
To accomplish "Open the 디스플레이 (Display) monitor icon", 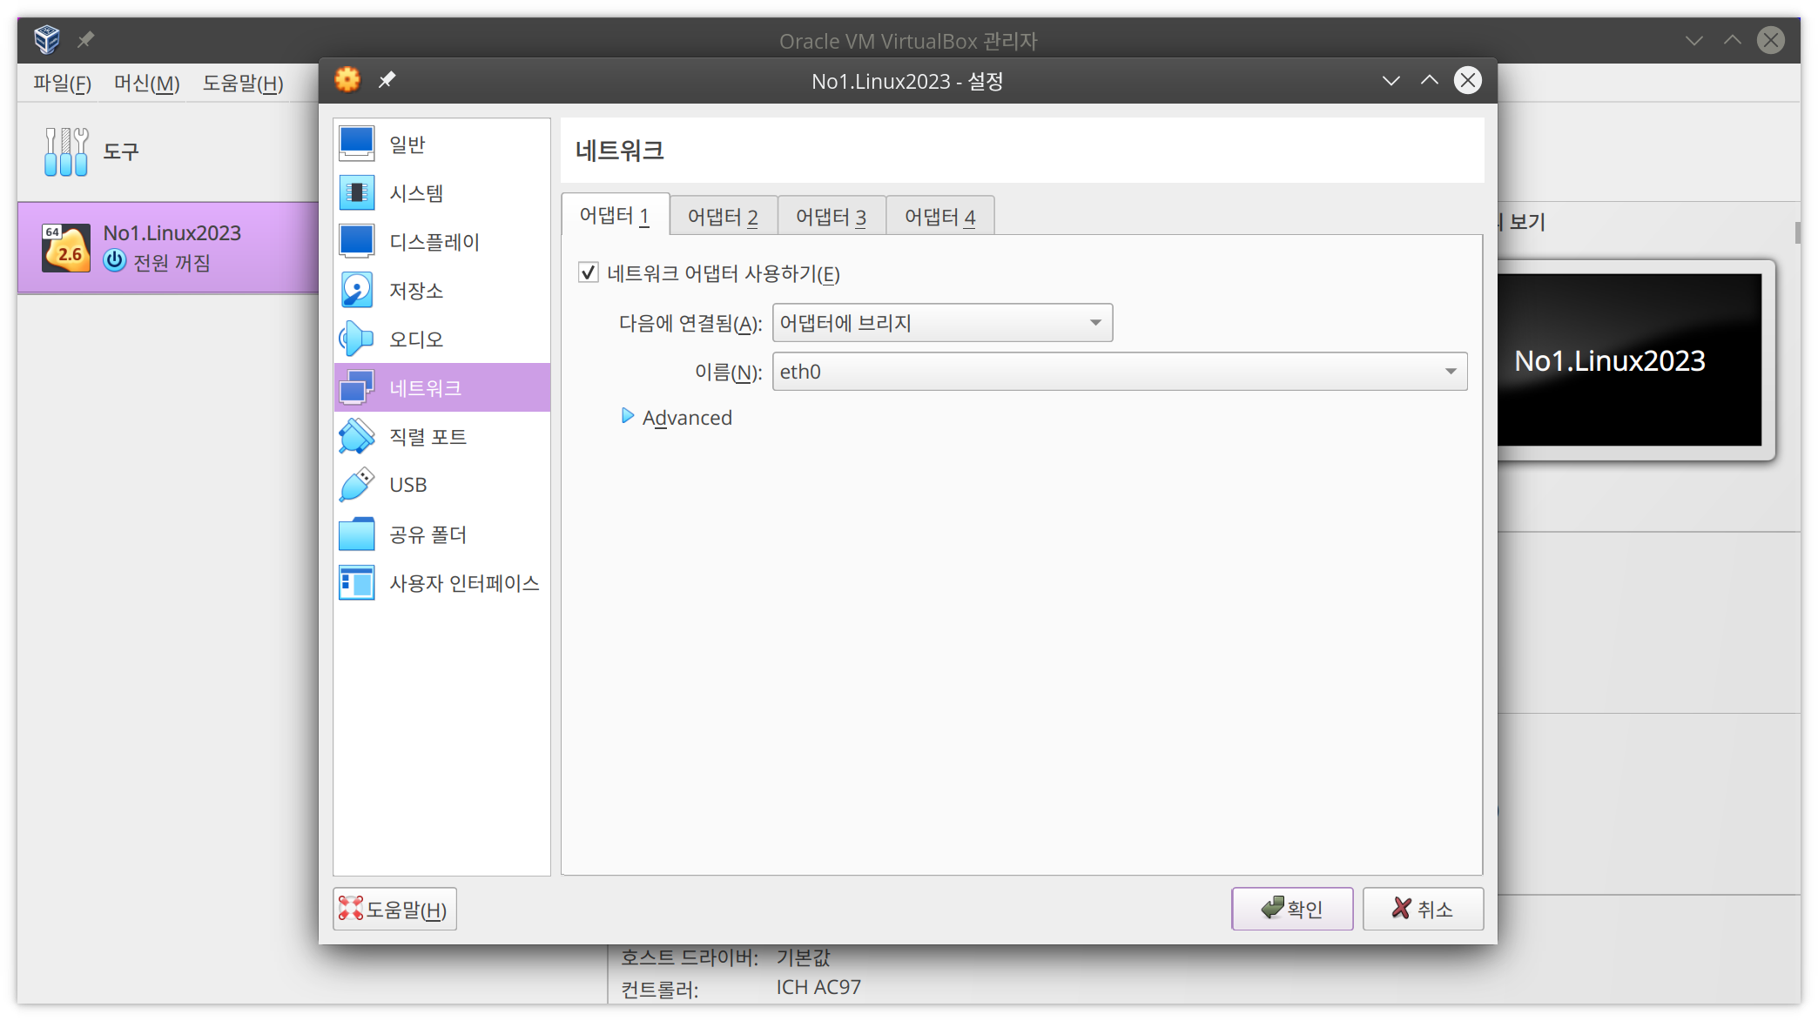I will [356, 241].
